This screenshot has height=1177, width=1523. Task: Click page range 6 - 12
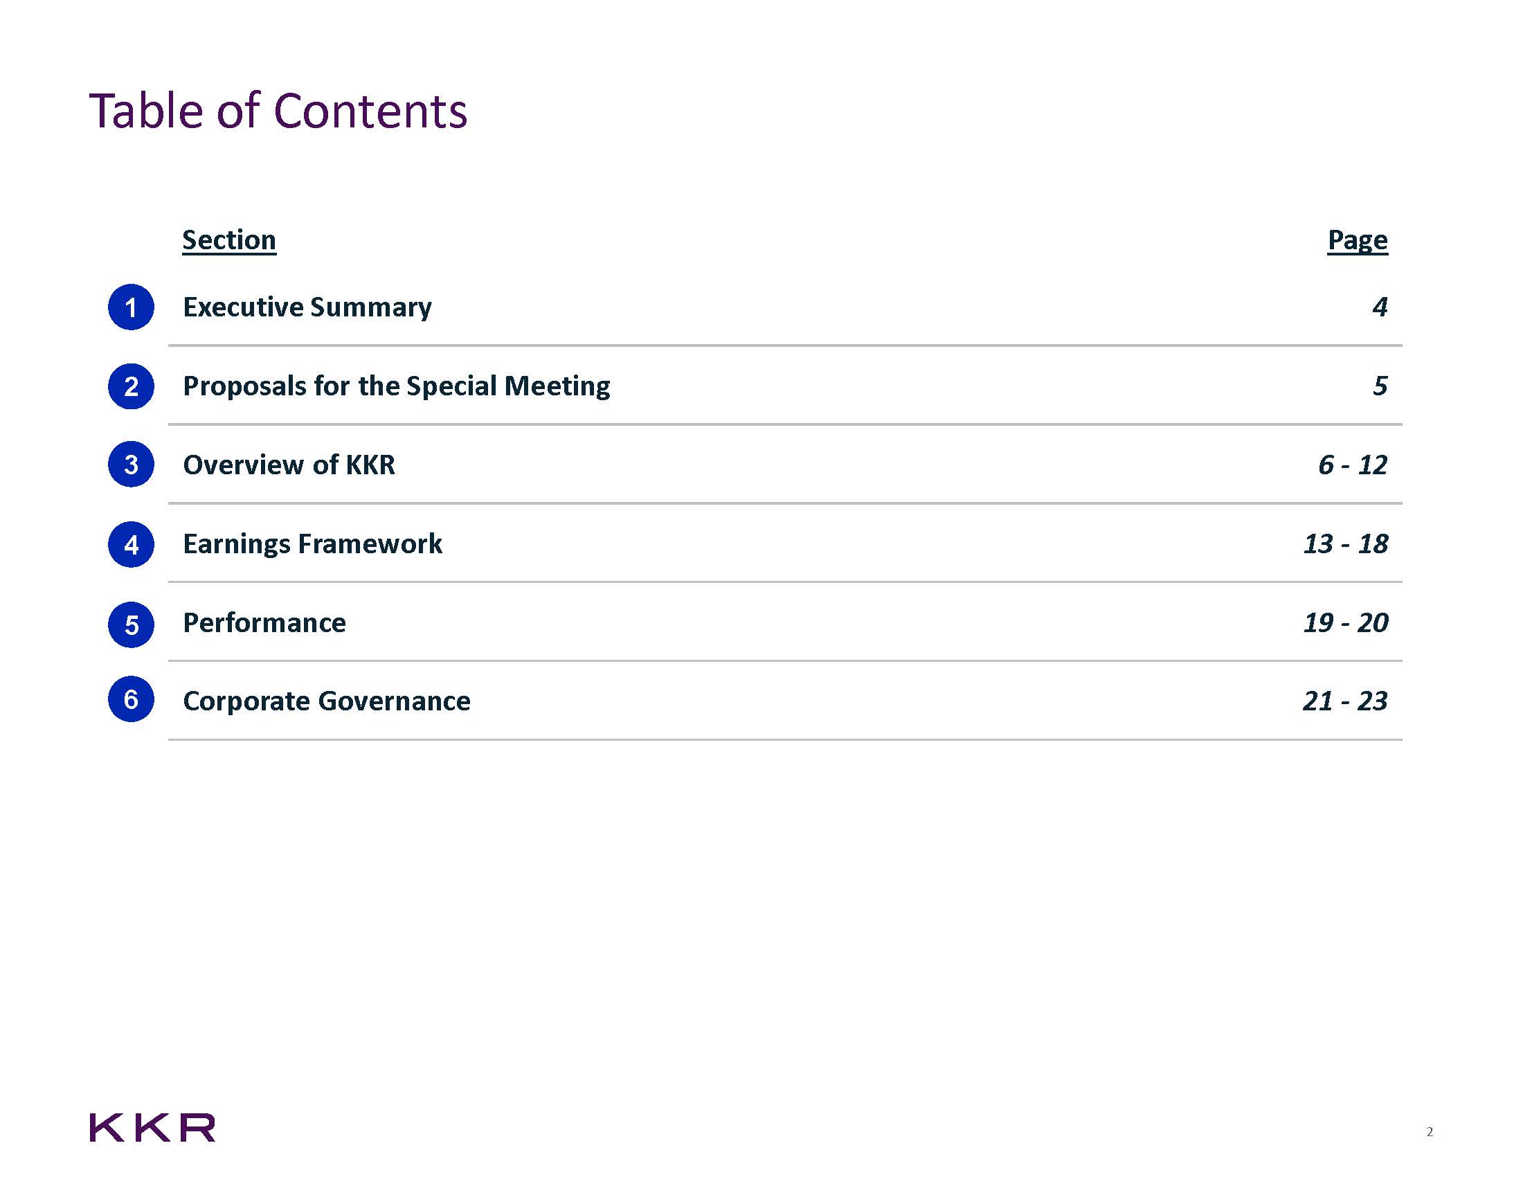[1352, 465]
